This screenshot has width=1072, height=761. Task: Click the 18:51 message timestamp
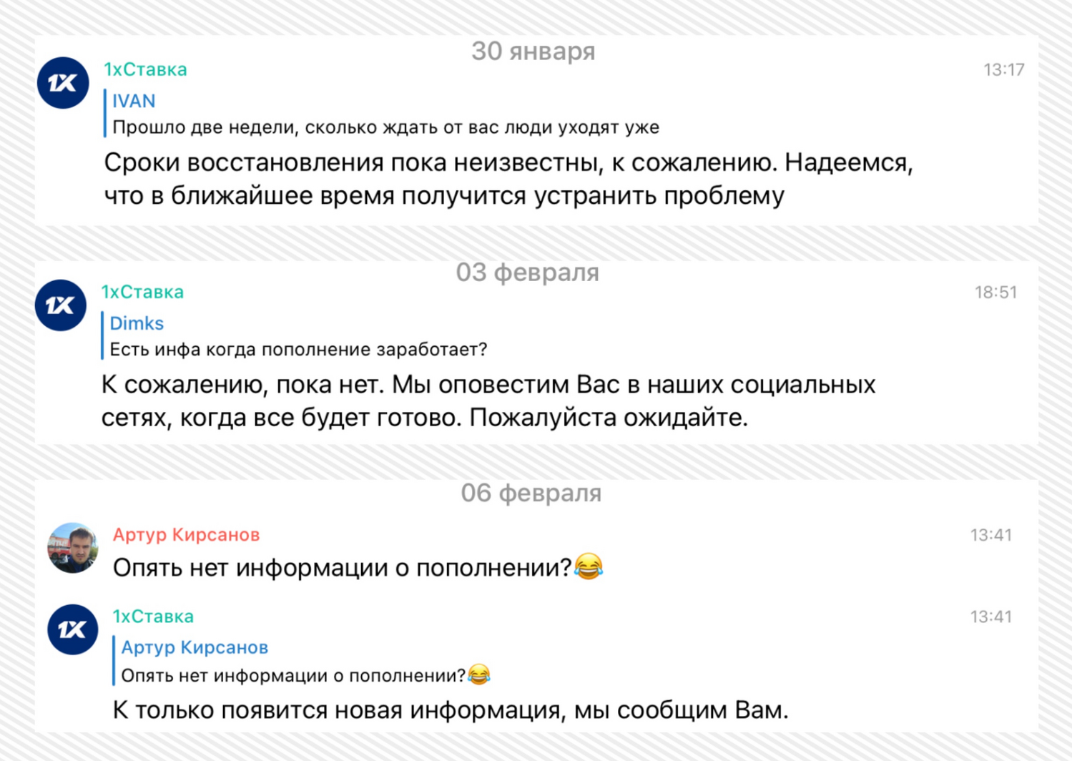tap(995, 292)
